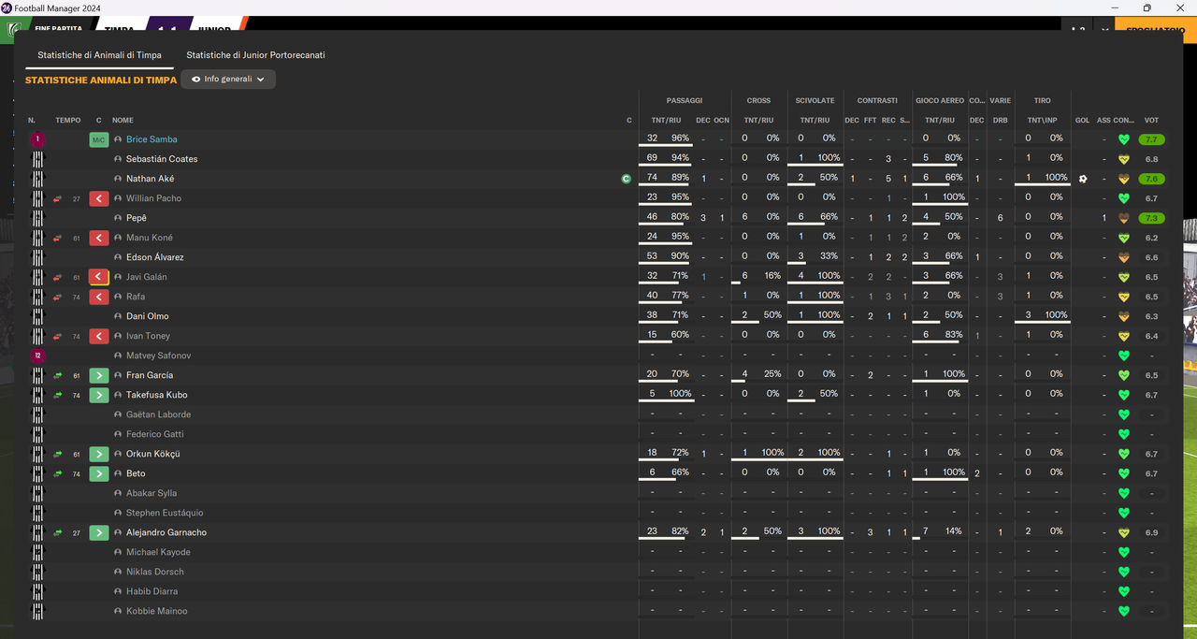Click the red substitution arrows icon for Willian Pacho
The width and height of the screenshot is (1197, 639).
point(58,198)
